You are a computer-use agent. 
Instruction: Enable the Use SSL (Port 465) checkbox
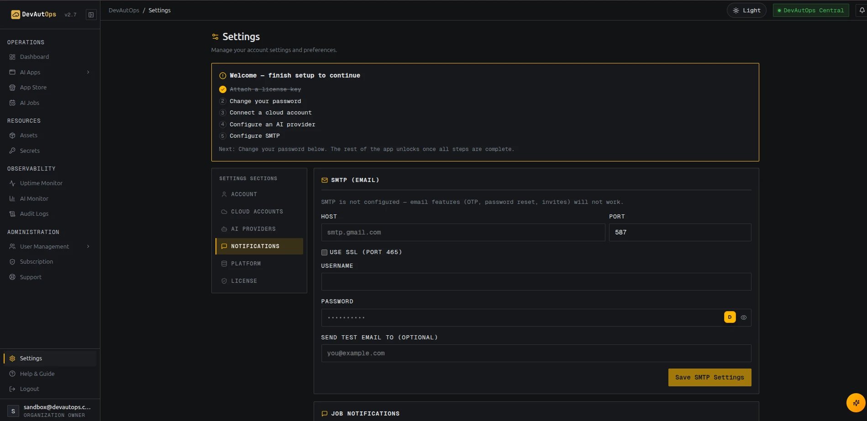click(324, 252)
